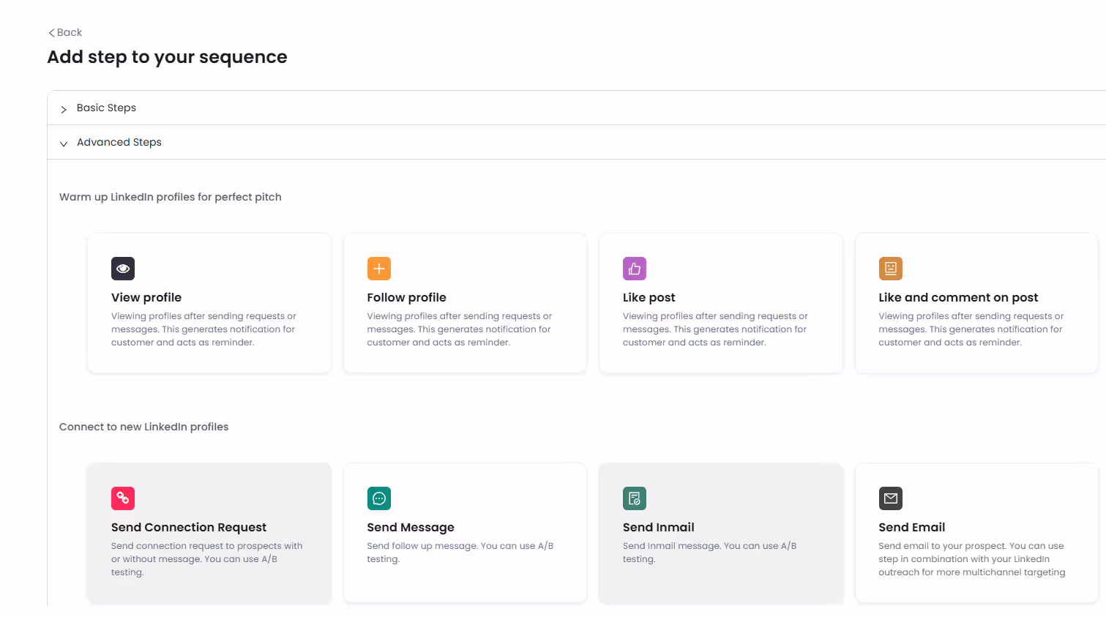
Task: Click the orange plus icon on Follow profile
Action: click(378, 269)
